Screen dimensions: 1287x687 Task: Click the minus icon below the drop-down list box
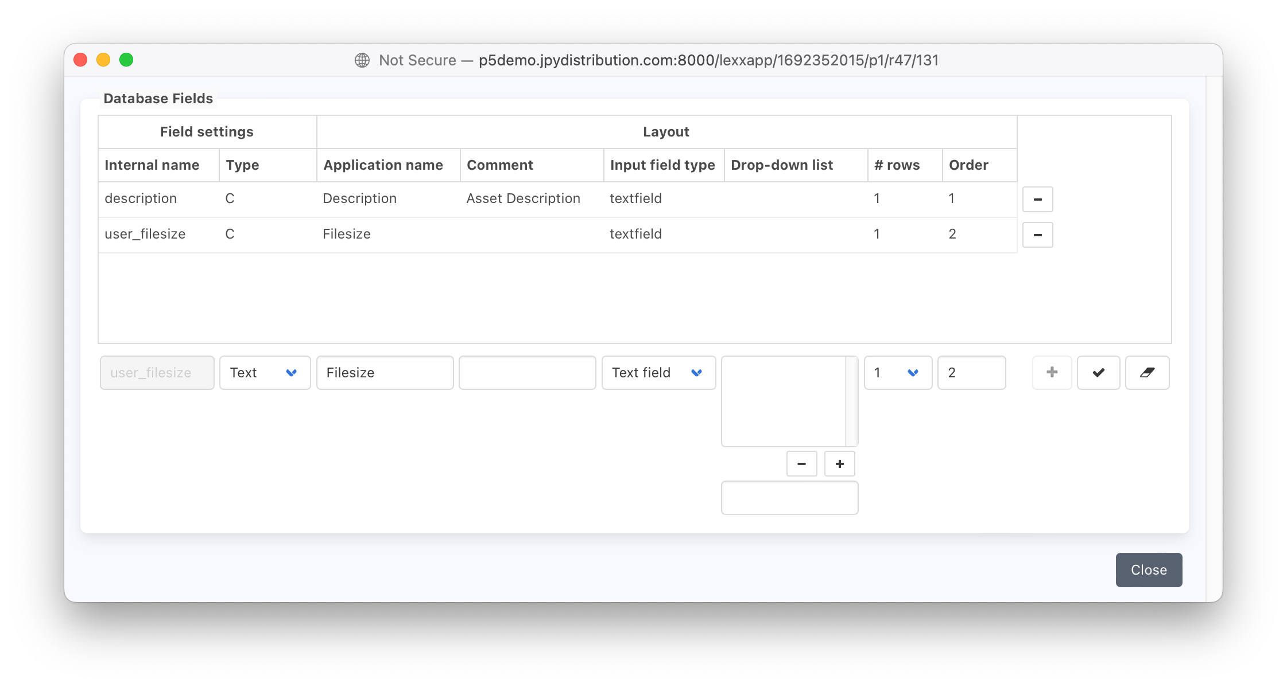(x=801, y=463)
